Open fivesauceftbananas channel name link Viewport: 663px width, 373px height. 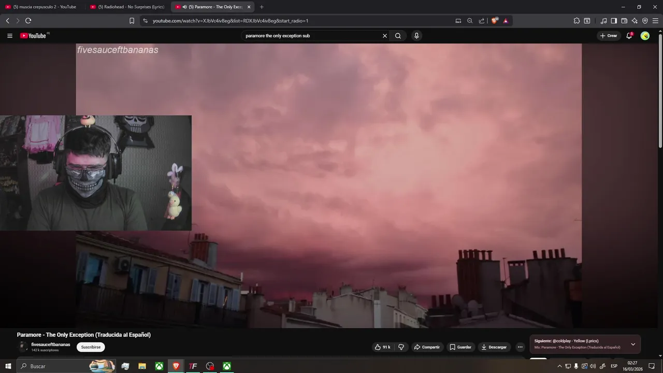tap(51, 345)
